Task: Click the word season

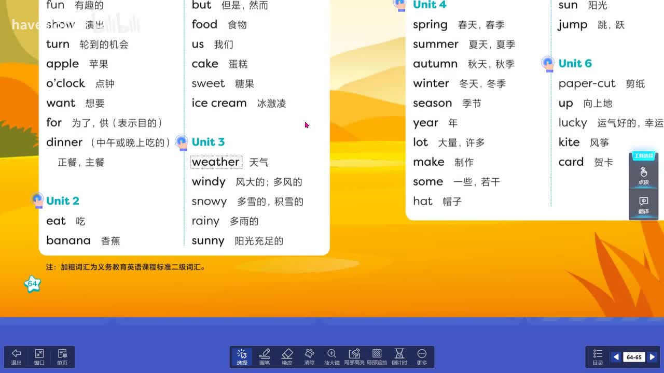Action: click(x=433, y=103)
